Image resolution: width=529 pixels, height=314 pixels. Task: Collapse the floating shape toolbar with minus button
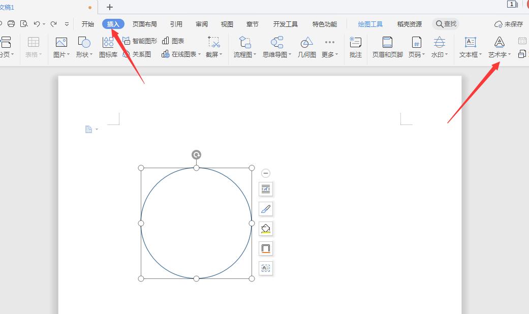point(266,173)
